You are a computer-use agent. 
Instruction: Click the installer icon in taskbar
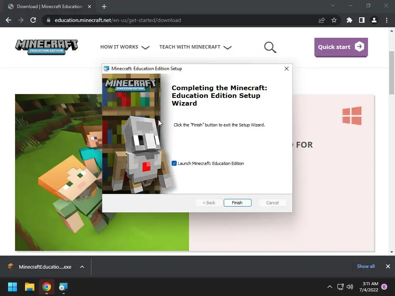pyautogui.click(x=64, y=287)
